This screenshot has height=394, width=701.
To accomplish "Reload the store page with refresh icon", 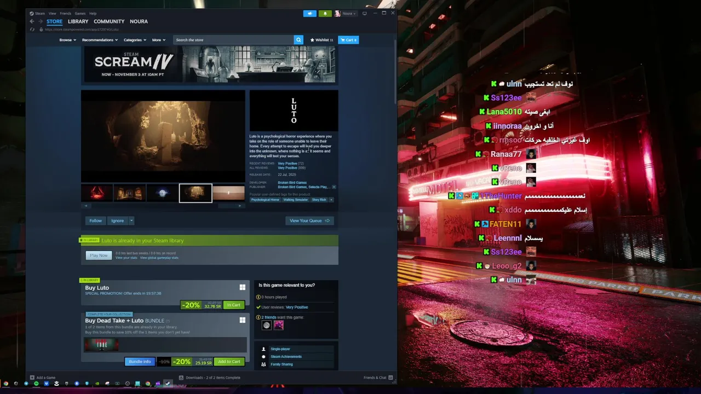I will tap(32, 30).
